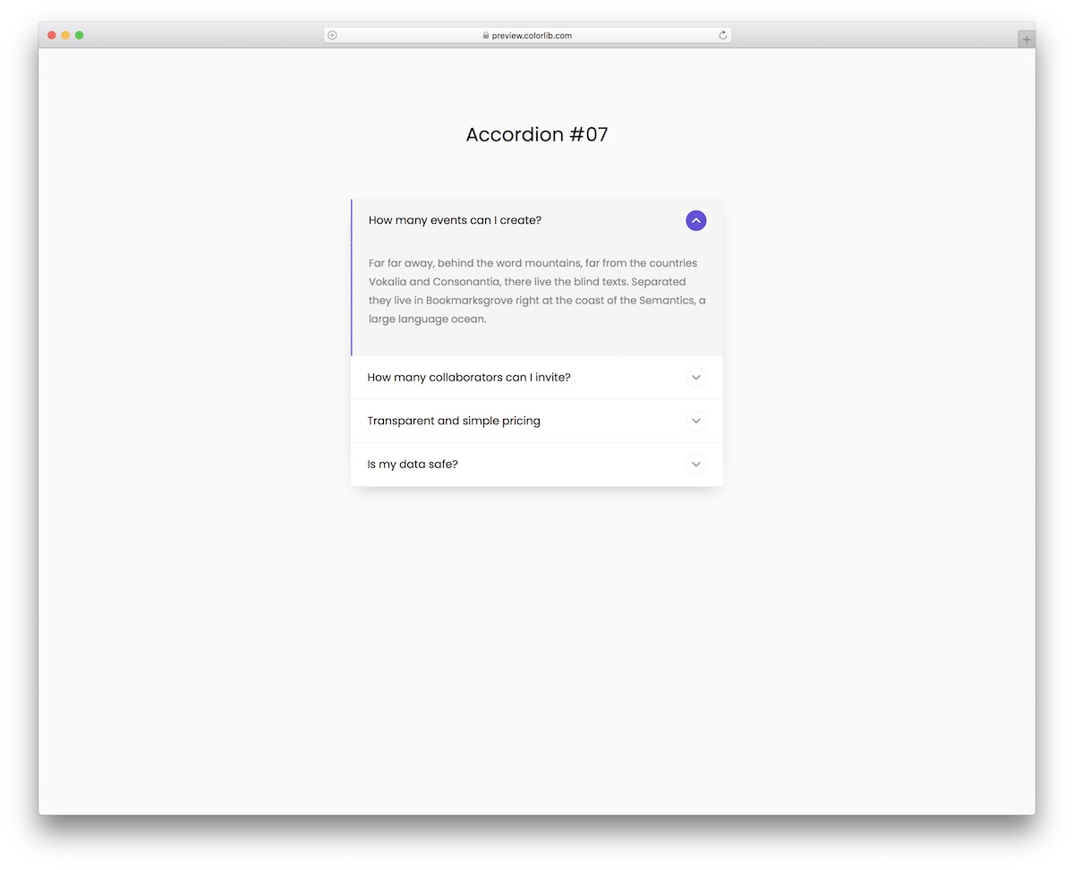Click the yellow minimize traffic-light button

(x=65, y=34)
